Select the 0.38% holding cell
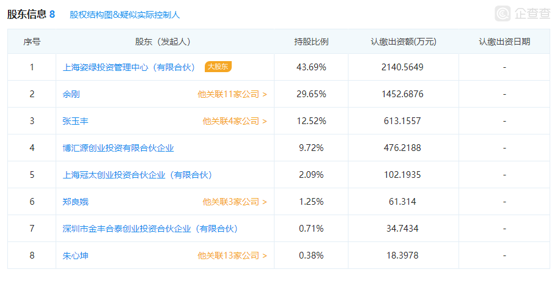The image size is (560, 283). coord(311,255)
